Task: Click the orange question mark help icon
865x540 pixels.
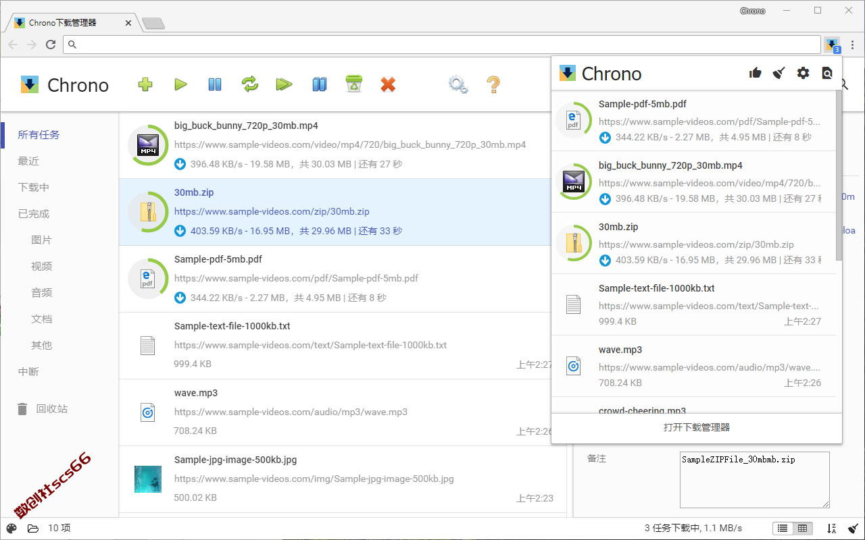Action: click(x=493, y=84)
